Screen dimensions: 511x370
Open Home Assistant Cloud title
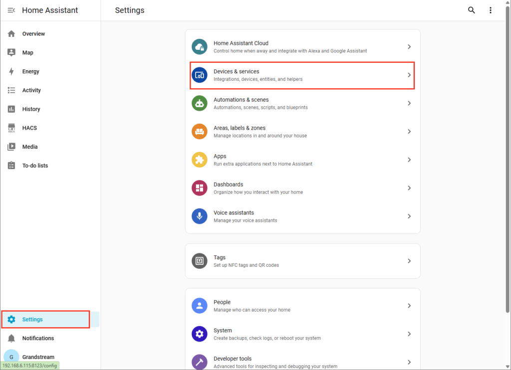(x=241, y=43)
